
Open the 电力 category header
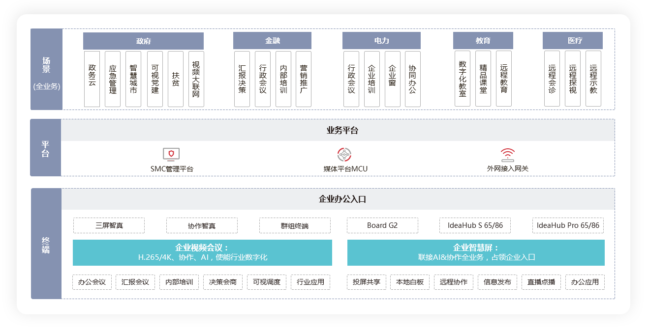381,41
